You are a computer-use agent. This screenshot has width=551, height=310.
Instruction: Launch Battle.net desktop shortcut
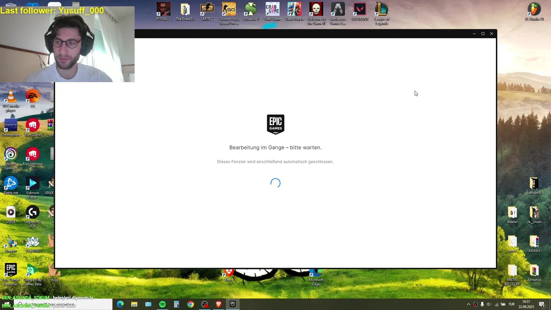point(11,186)
